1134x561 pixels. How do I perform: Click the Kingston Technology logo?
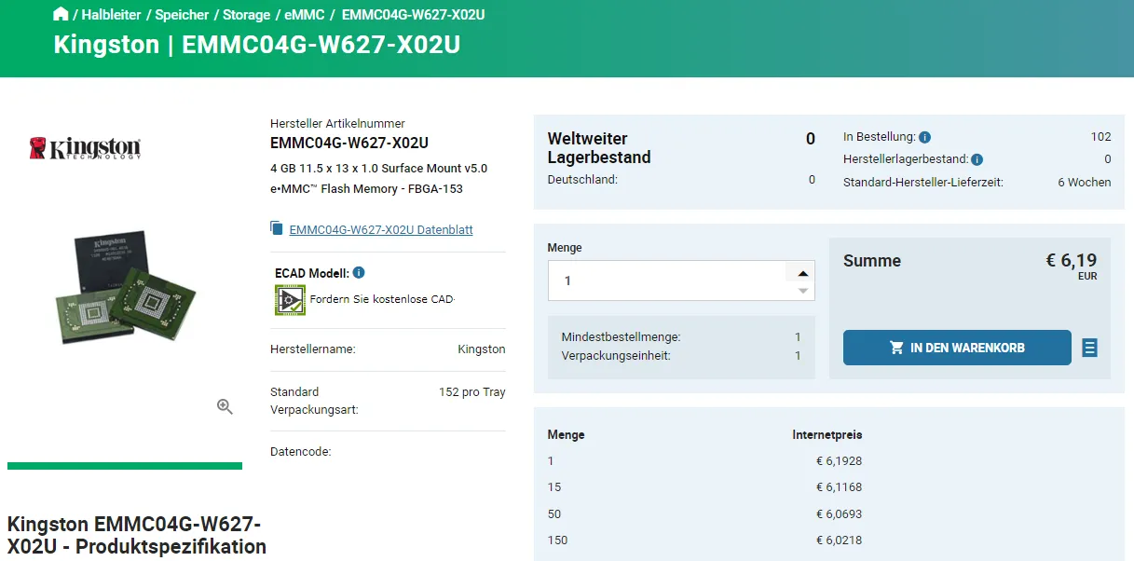[85, 148]
